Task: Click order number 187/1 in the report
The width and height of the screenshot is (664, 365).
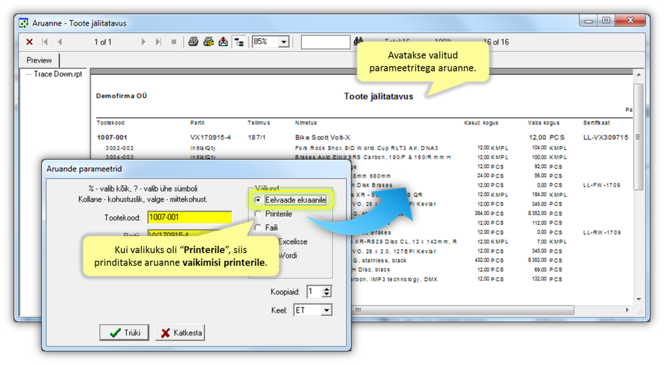Action: (x=257, y=137)
